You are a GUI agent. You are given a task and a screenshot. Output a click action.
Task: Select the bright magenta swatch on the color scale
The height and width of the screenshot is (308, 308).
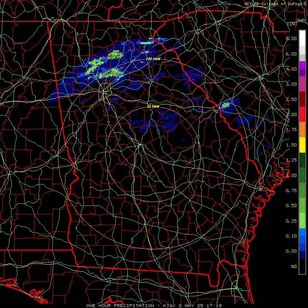click(x=302, y=65)
